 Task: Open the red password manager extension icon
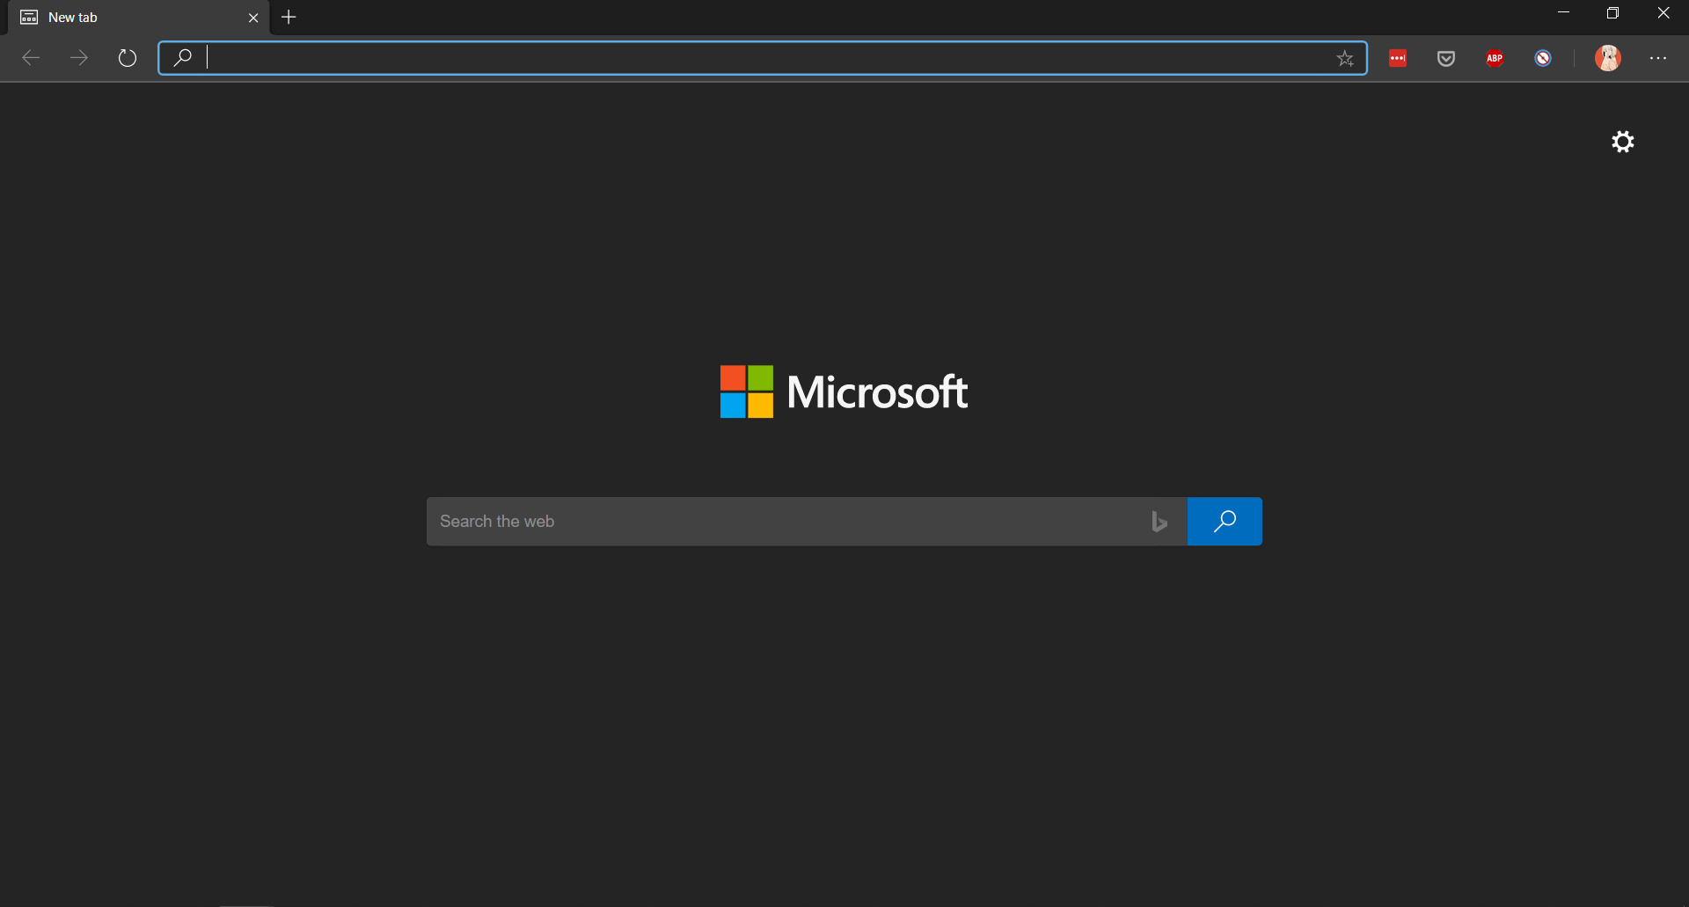(1398, 58)
